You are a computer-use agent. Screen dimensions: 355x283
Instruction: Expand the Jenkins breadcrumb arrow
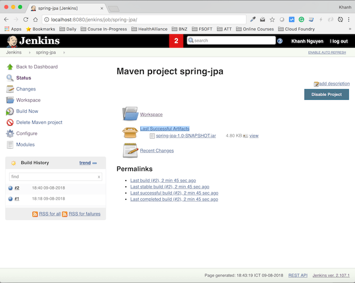[x=29, y=53]
